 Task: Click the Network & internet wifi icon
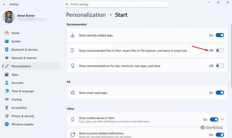[7, 58]
